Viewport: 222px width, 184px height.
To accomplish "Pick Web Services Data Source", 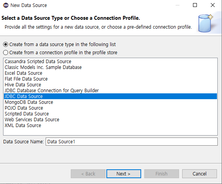I will (32, 120).
